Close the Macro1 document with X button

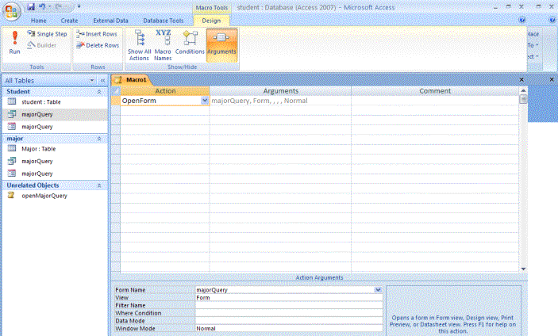[x=521, y=79]
